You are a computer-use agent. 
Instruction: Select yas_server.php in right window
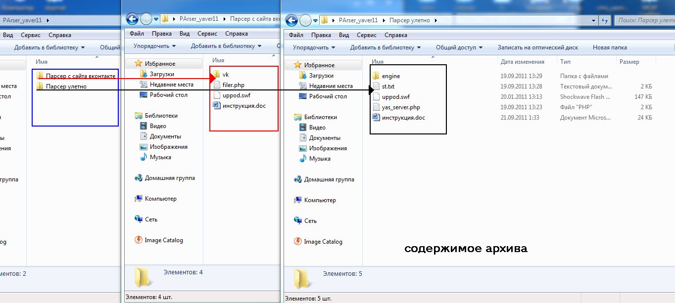coord(396,107)
